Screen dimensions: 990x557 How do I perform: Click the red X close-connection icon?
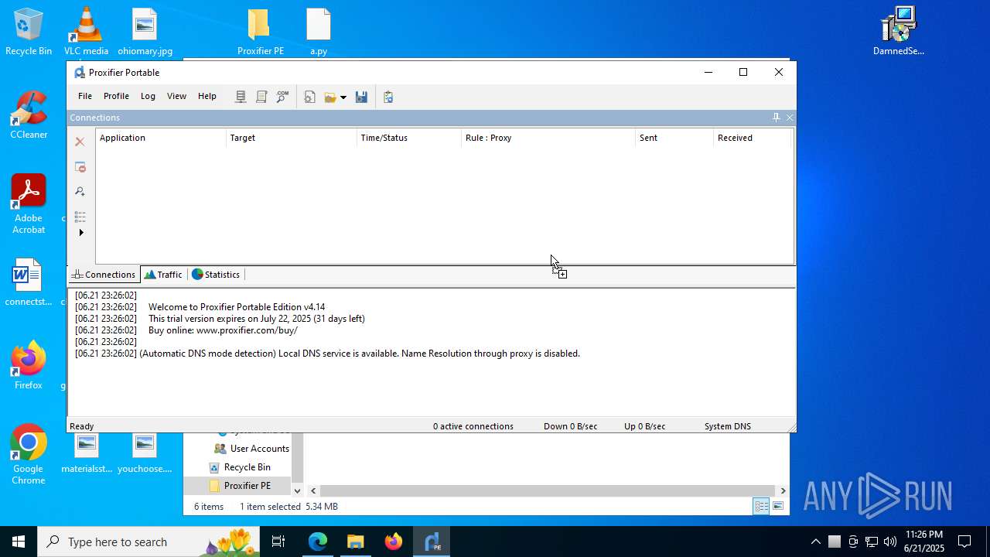pyautogui.click(x=80, y=142)
